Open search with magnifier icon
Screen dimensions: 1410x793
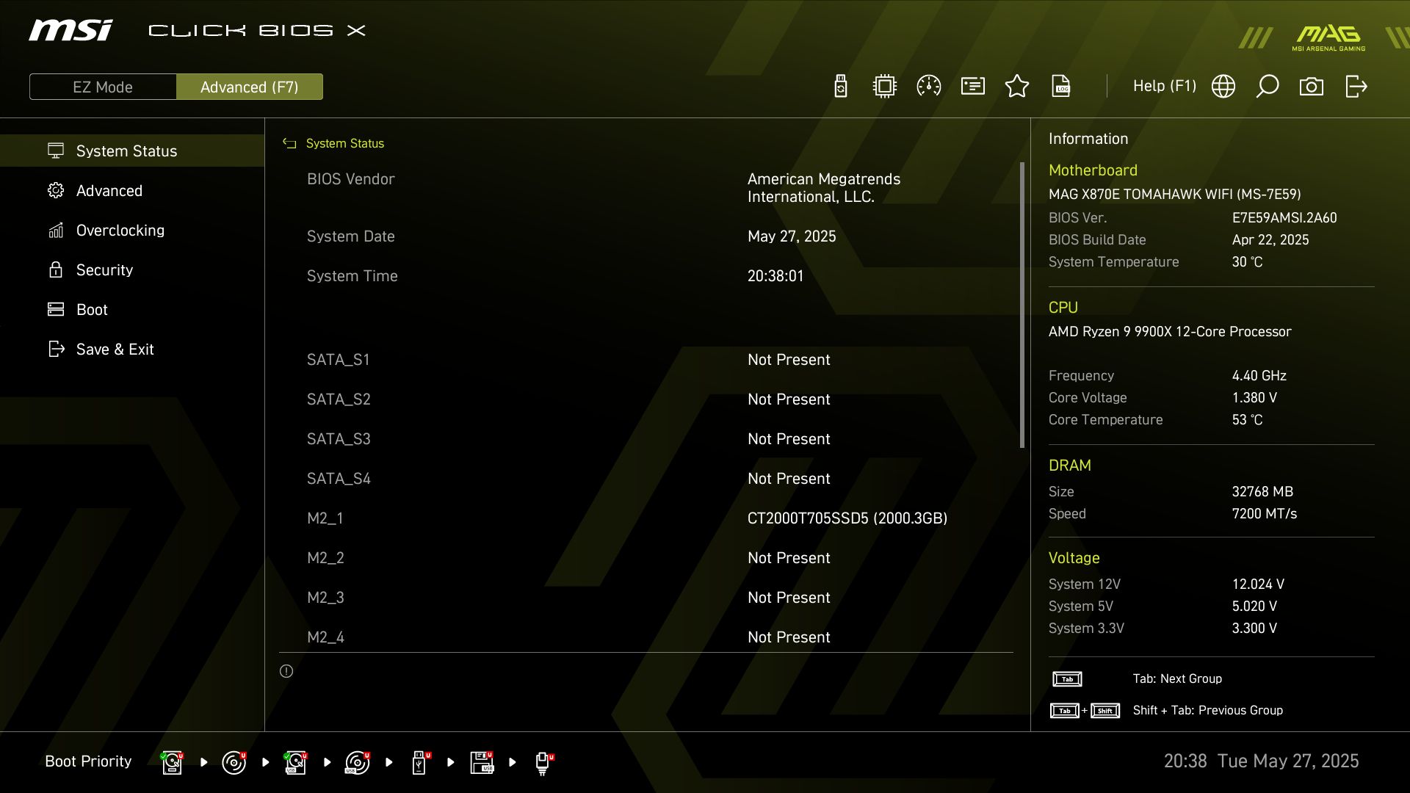pos(1268,87)
